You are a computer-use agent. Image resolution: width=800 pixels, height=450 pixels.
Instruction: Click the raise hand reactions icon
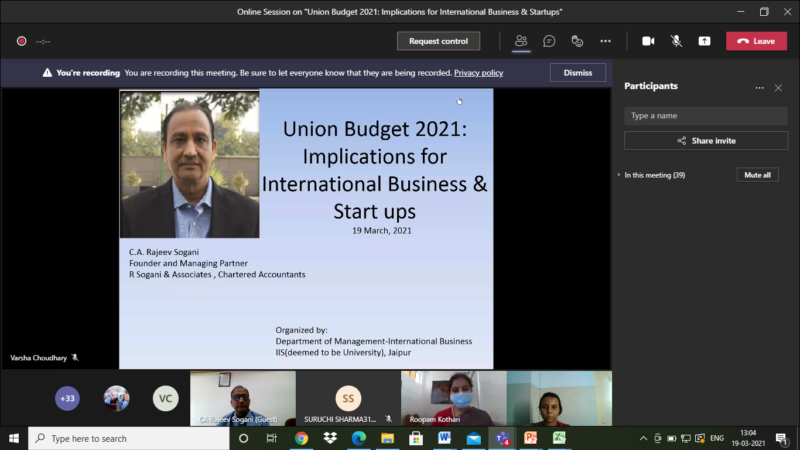(x=577, y=41)
